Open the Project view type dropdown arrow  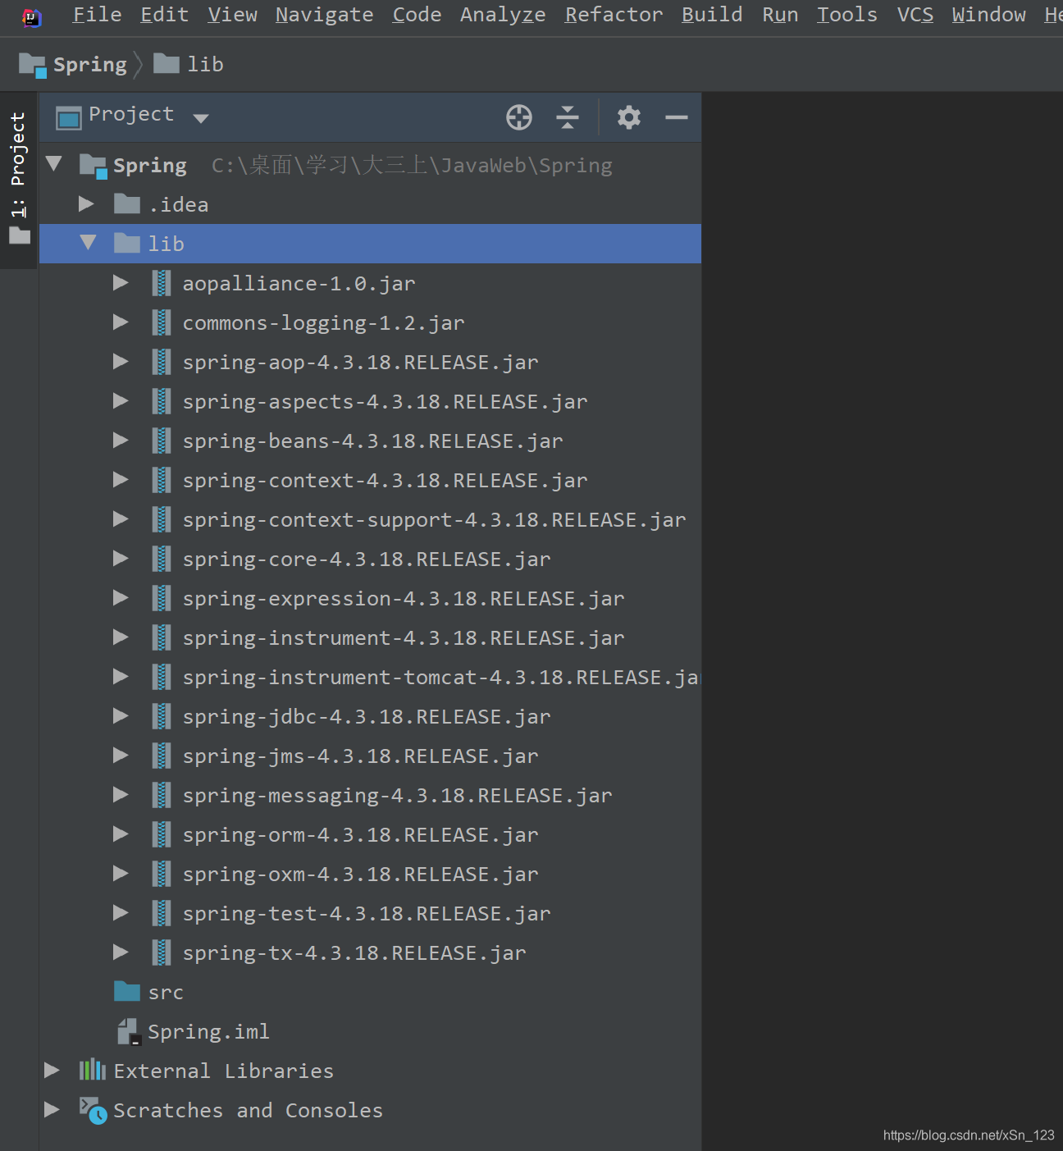pos(201,118)
